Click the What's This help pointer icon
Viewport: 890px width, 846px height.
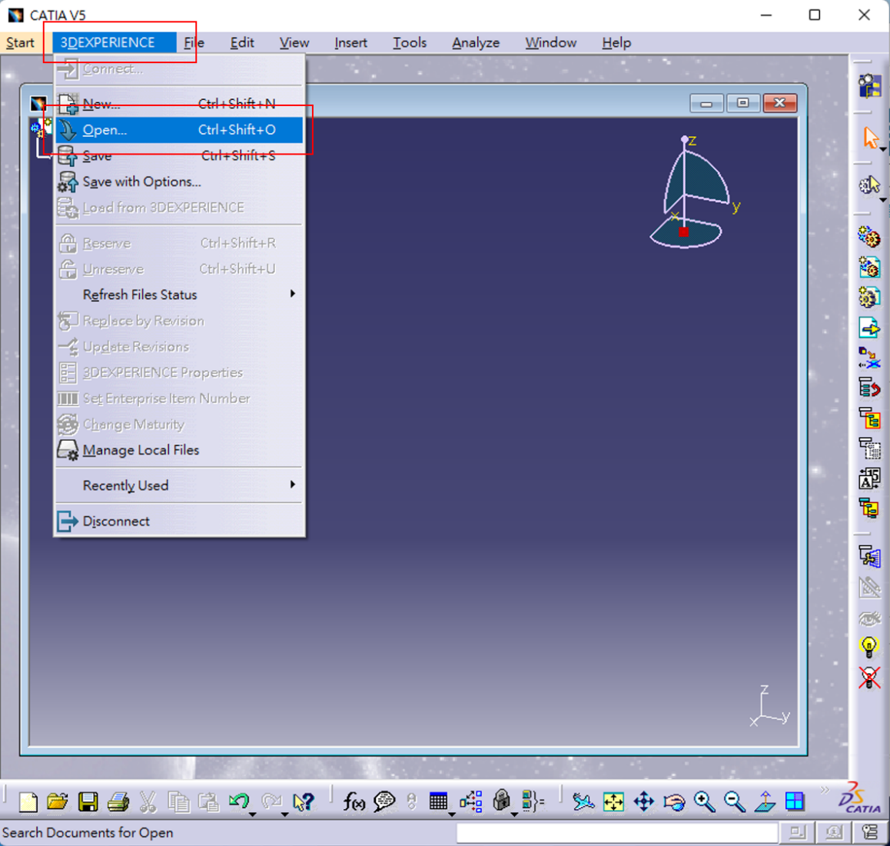pos(304,801)
